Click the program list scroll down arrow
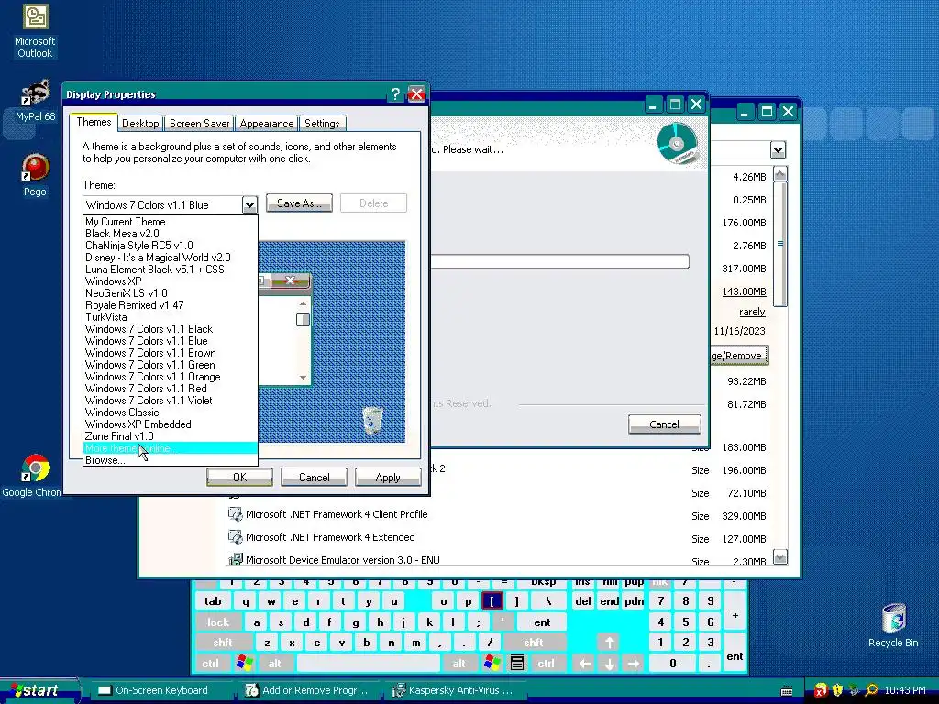 (x=779, y=556)
